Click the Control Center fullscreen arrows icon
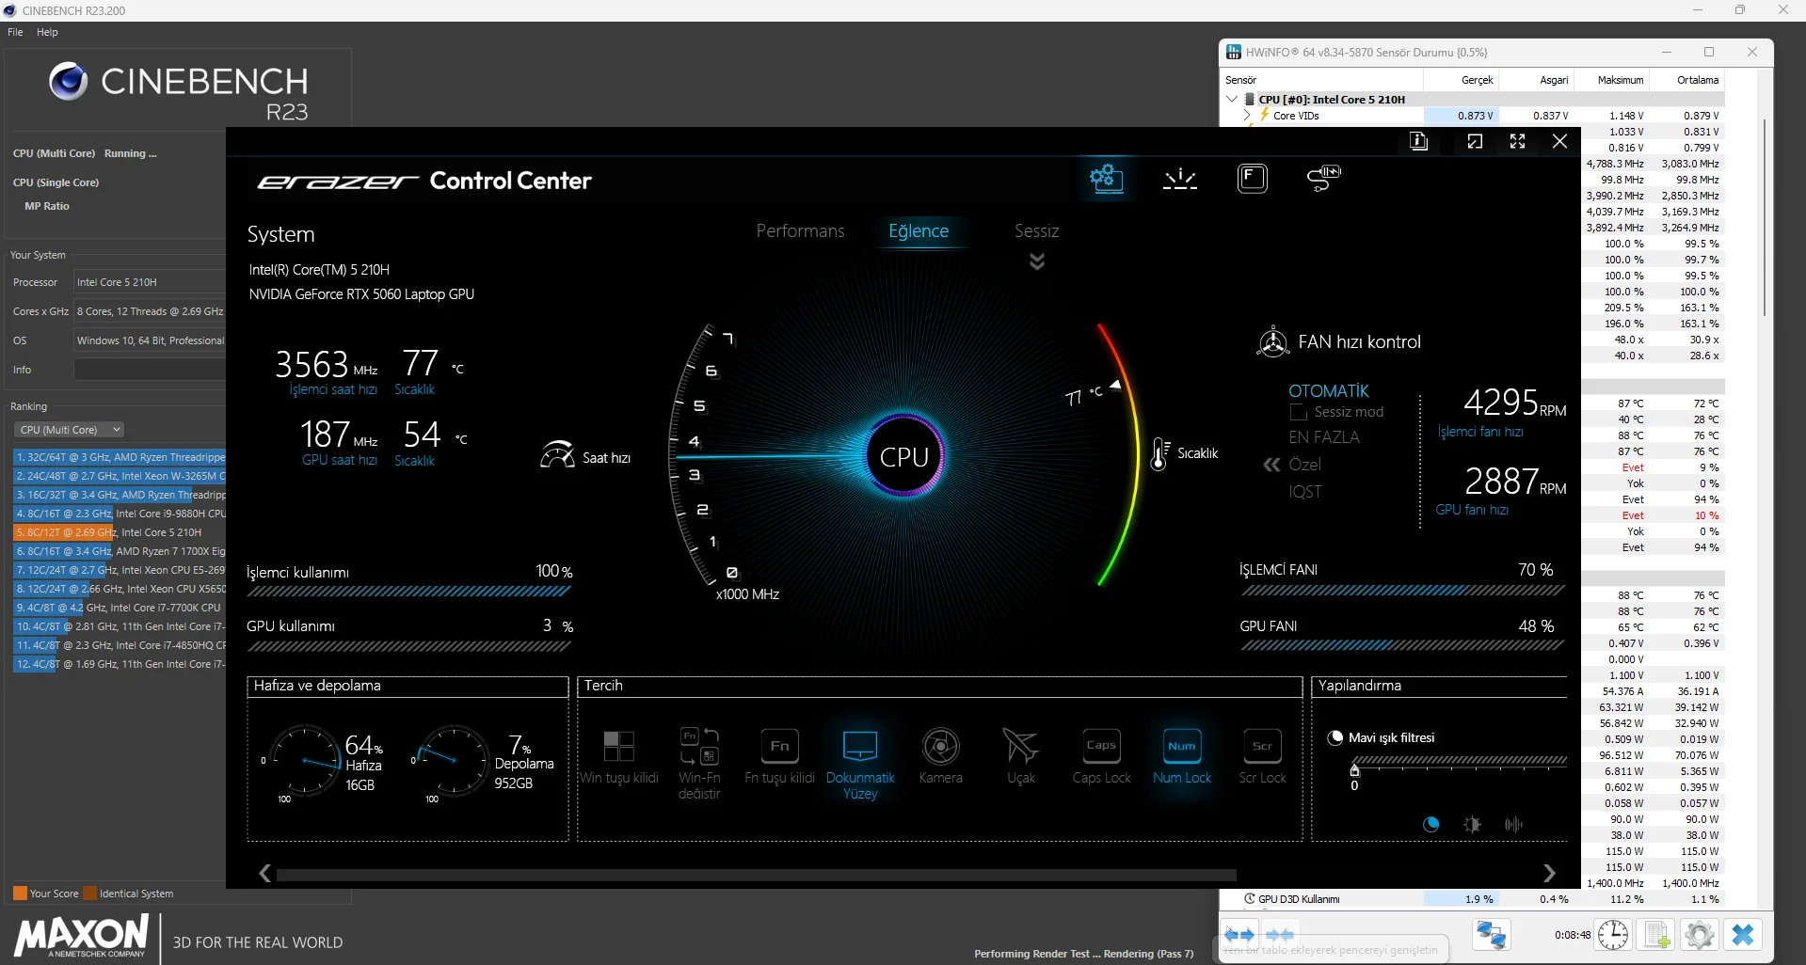 click(1517, 141)
